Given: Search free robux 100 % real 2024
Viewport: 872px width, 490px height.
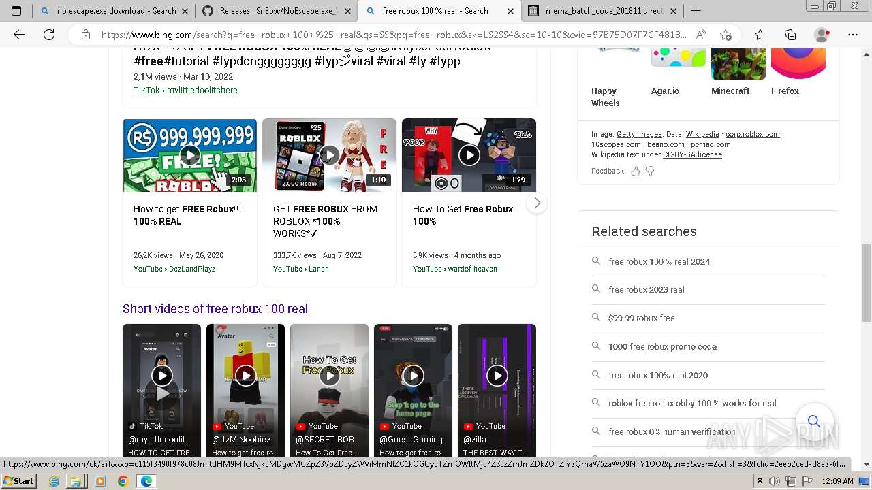Looking at the screenshot, I should [659, 261].
